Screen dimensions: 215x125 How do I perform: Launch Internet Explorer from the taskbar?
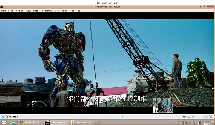13,122
